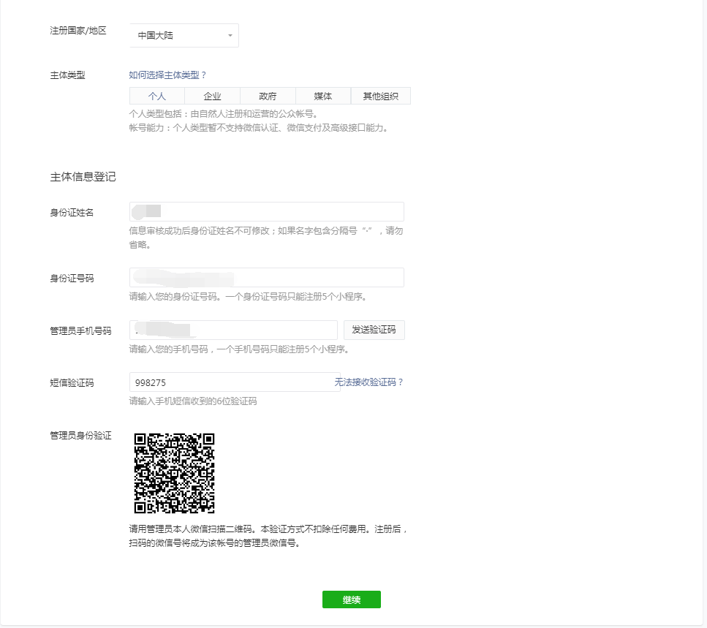The image size is (707, 628).
Task: Click the 注册国家/地区 label
Action: (x=78, y=31)
